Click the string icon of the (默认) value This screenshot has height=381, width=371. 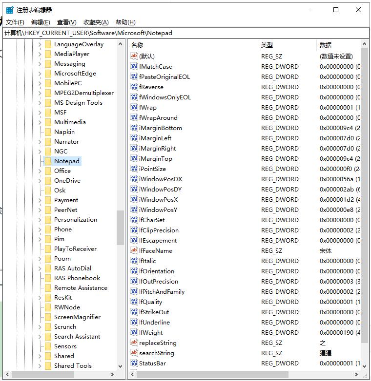pyautogui.click(x=134, y=56)
